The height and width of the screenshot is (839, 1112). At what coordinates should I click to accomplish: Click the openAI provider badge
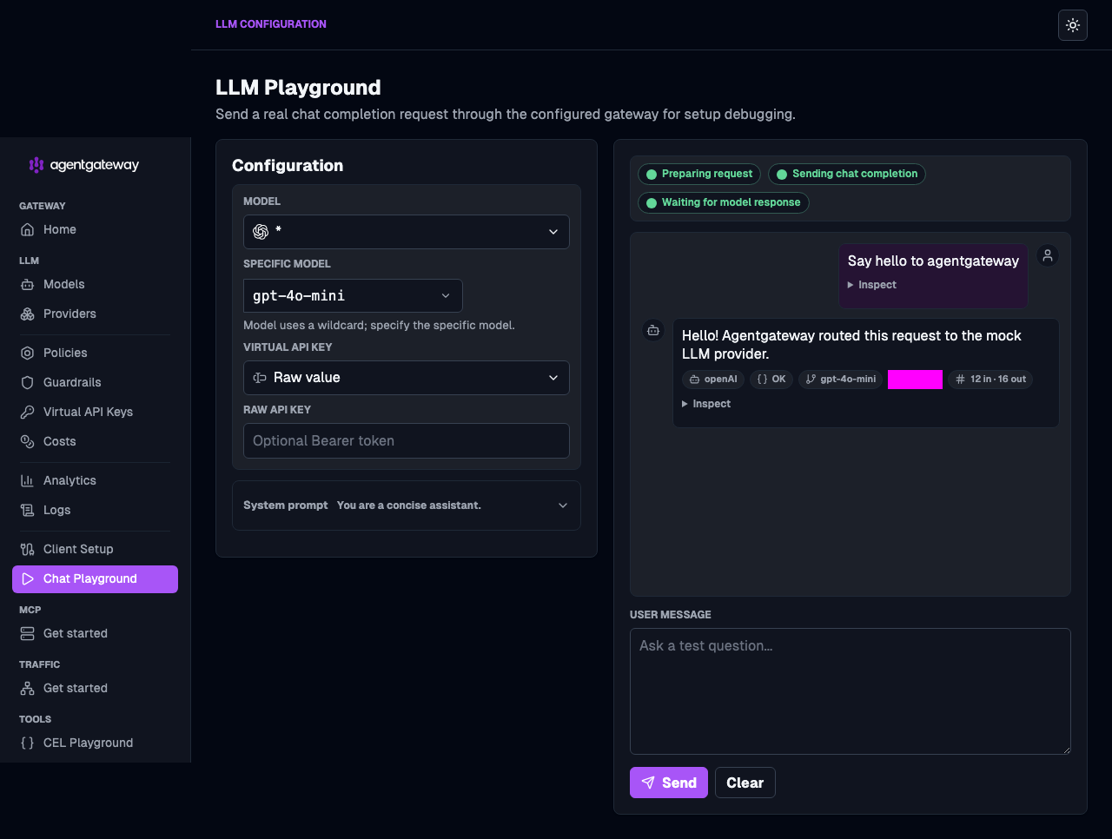[713, 379]
